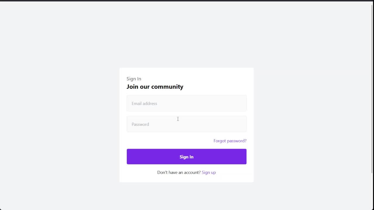Click the "Don't have an account?" text
The width and height of the screenshot is (374, 210).
pos(179,172)
